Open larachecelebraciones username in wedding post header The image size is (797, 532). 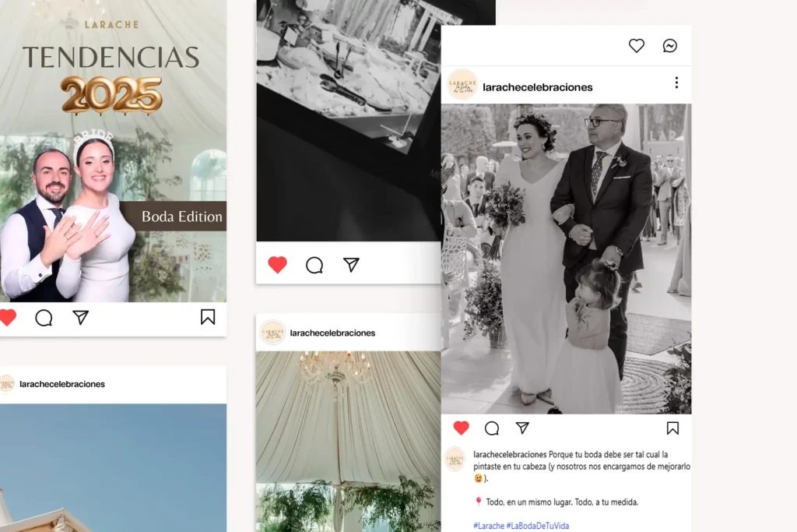[537, 87]
